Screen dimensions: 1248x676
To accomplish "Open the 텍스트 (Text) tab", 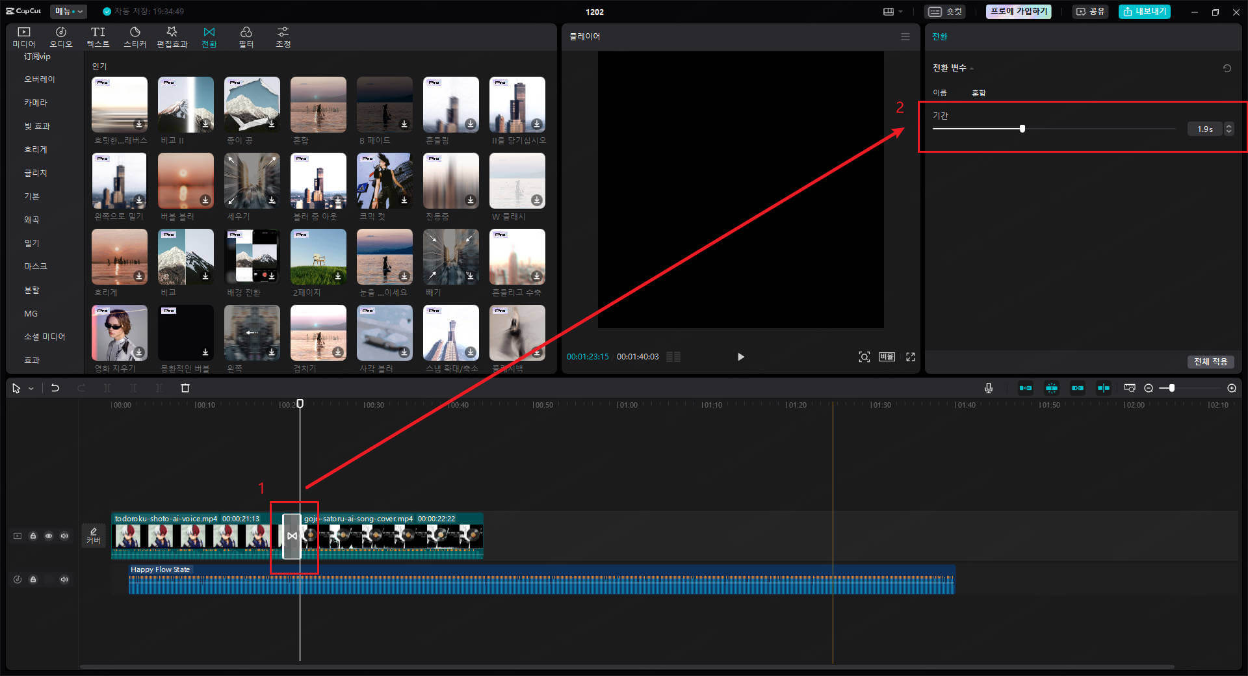I will click(x=98, y=37).
